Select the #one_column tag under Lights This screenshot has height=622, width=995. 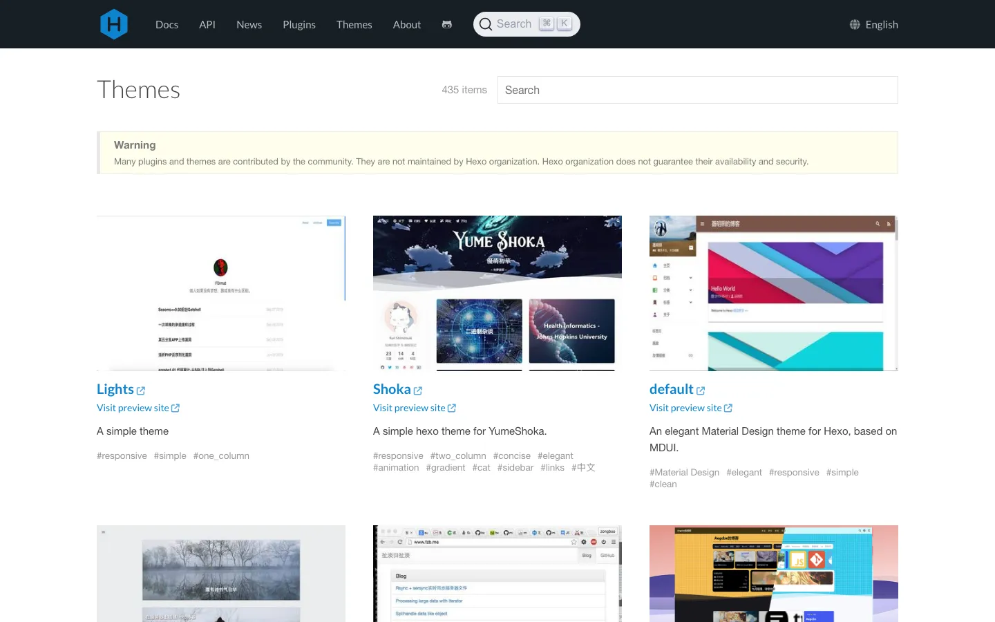click(221, 455)
